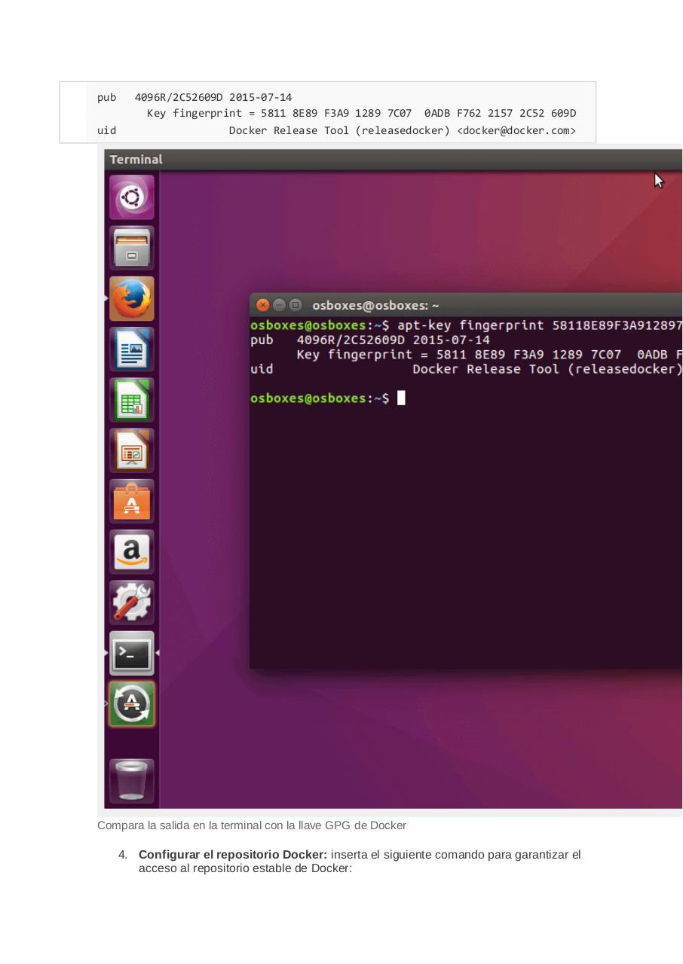Close the osboxes terminal window

pyautogui.click(x=263, y=305)
